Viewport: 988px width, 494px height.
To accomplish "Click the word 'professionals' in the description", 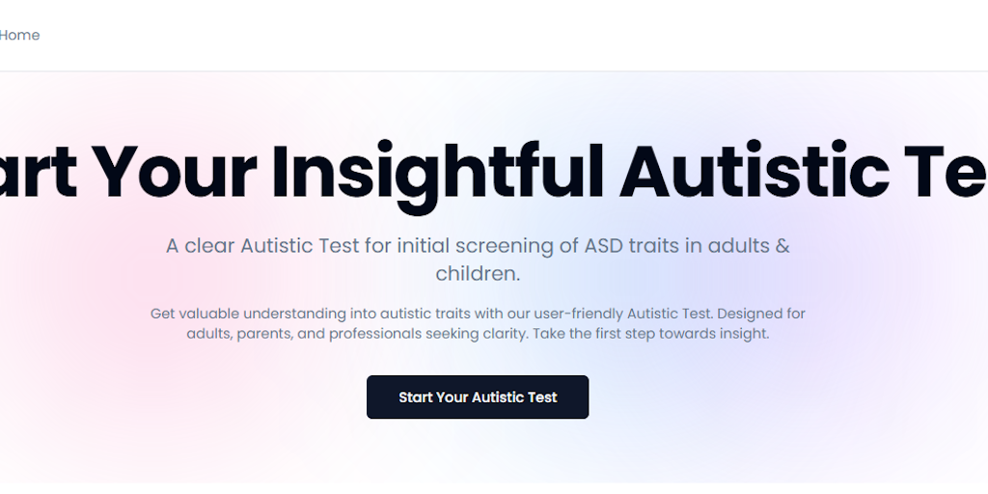I will coord(375,334).
